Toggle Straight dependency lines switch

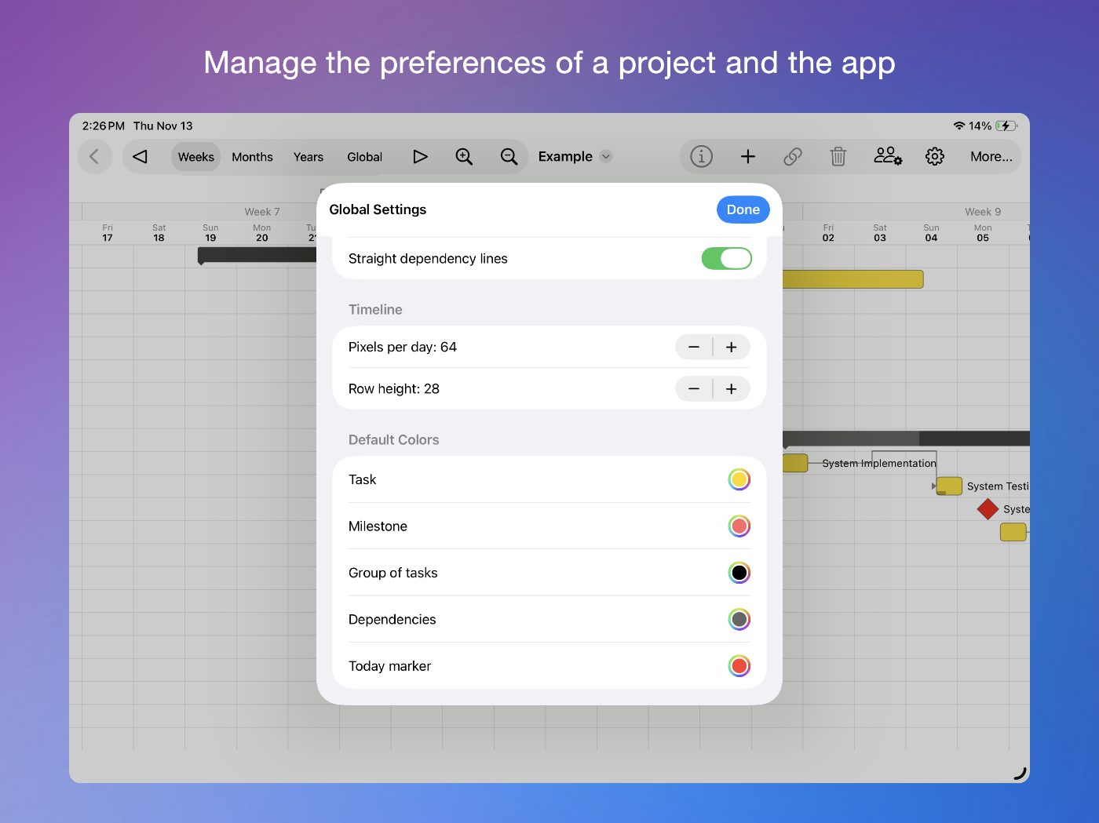tap(726, 258)
